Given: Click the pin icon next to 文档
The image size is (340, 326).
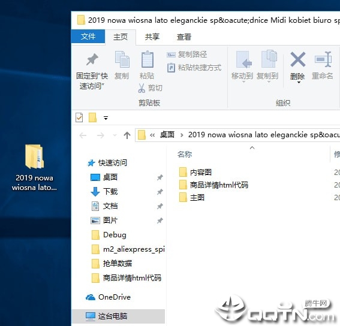Looking at the screenshot, I should tap(160, 206).
